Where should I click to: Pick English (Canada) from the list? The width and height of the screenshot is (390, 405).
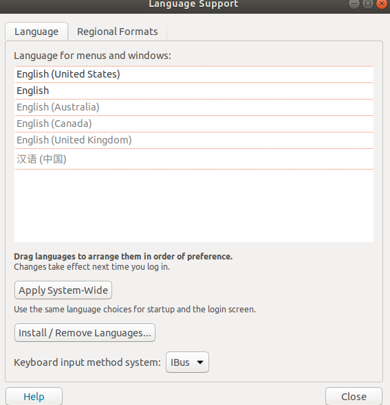click(x=193, y=124)
